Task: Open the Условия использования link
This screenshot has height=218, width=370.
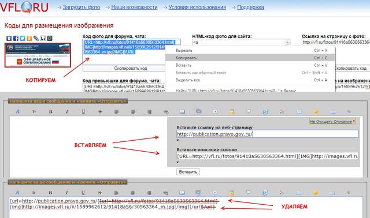Action: pyautogui.click(x=197, y=7)
